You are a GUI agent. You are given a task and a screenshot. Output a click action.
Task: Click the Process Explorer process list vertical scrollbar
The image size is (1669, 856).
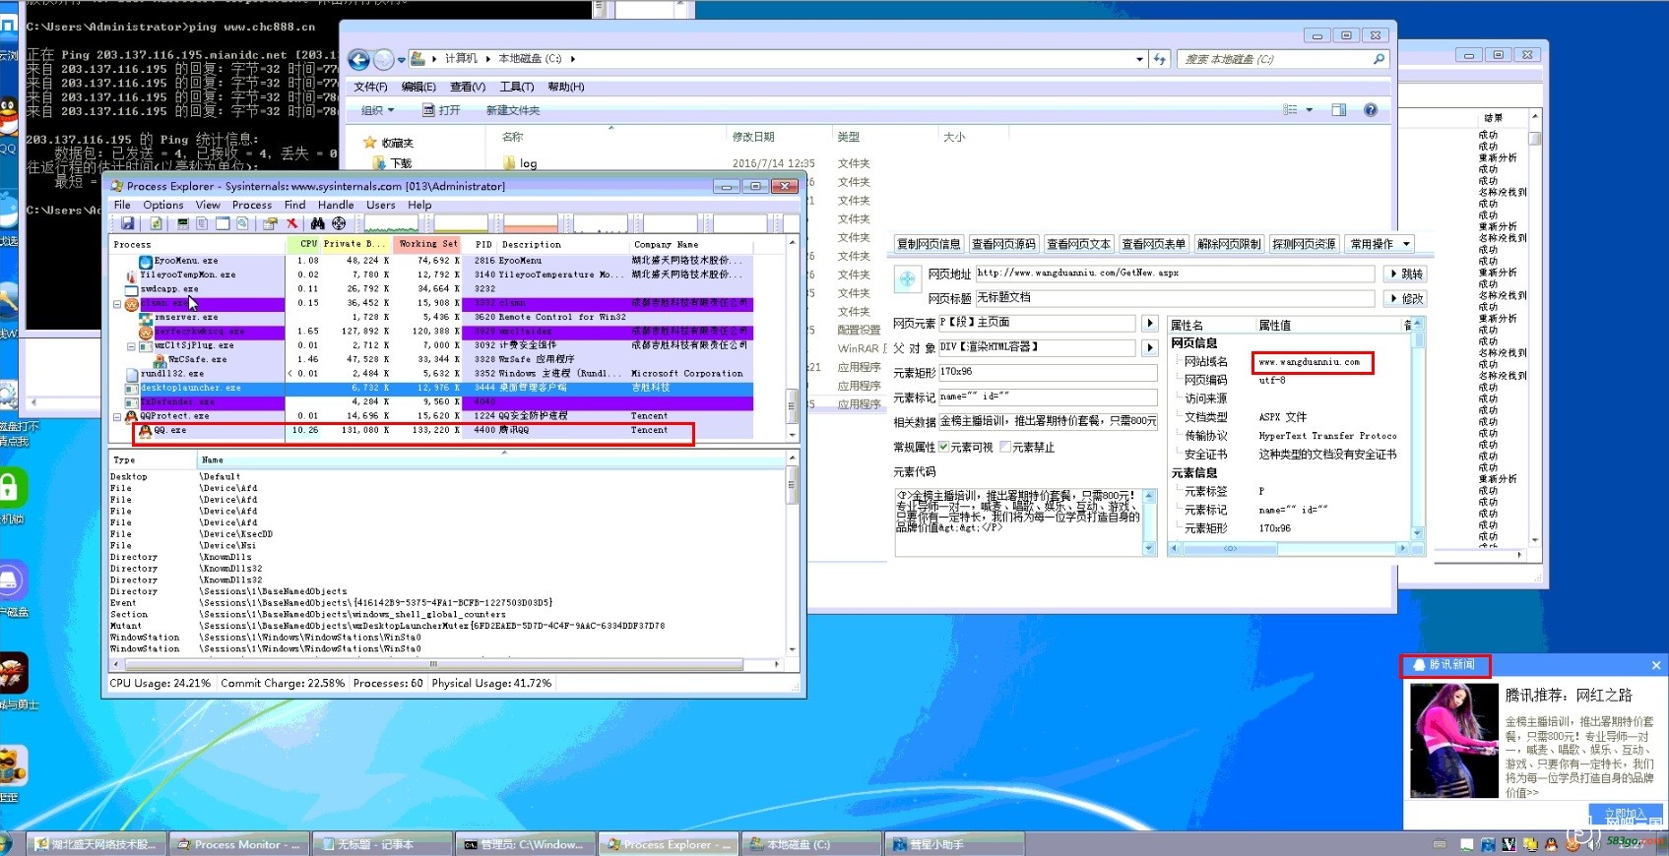(x=792, y=337)
